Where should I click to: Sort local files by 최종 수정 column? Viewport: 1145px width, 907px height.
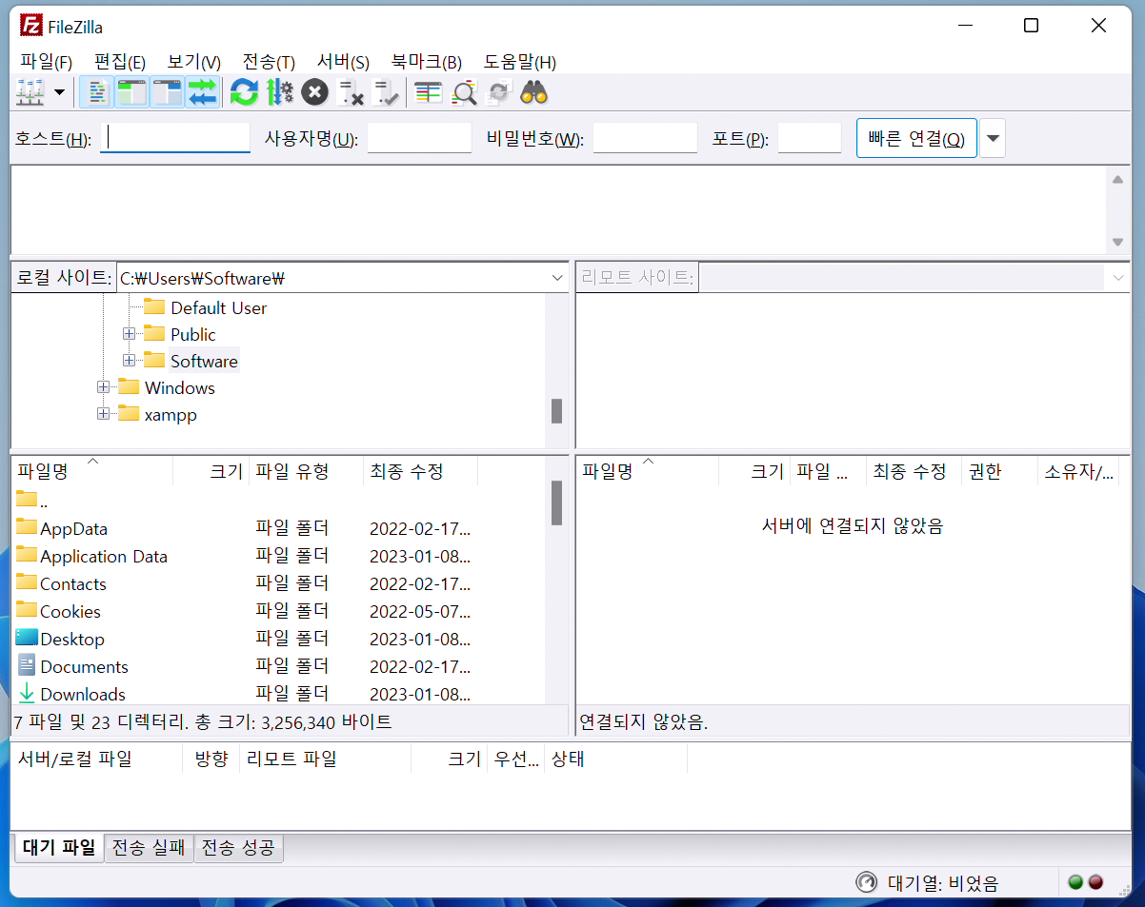(x=420, y=471)
